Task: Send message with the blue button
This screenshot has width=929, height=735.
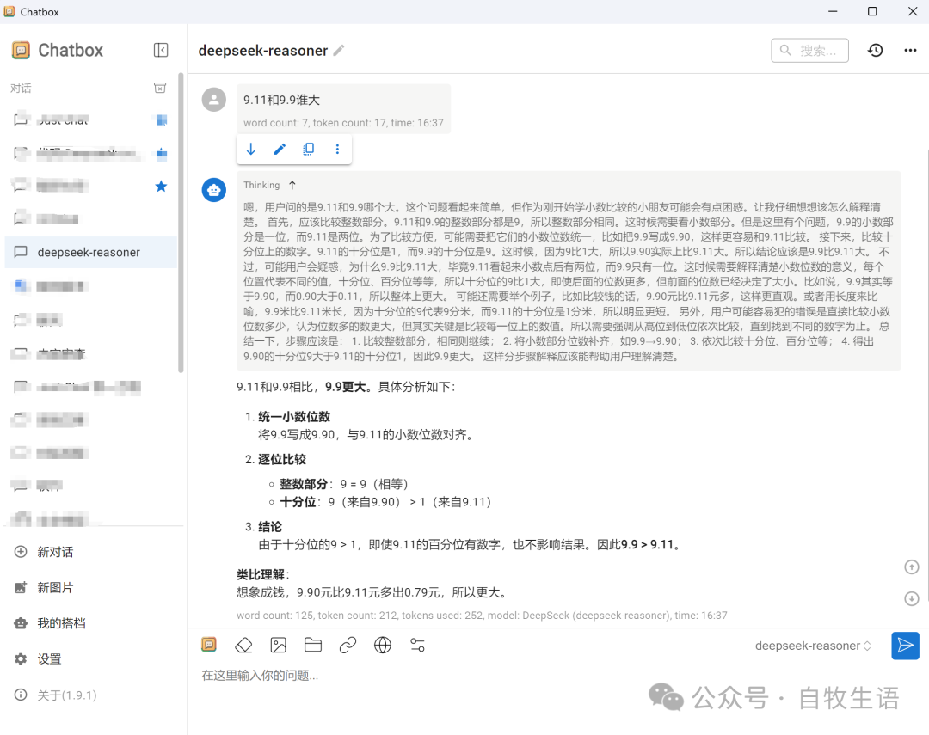Action: coord(905,646)
